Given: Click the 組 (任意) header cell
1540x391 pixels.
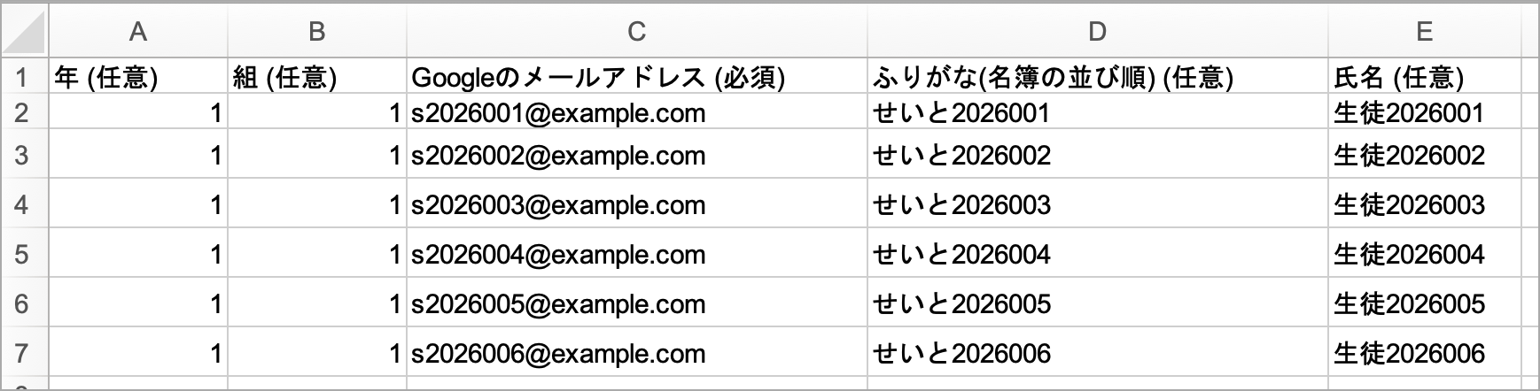Looking at the screenshot, I should point(316,77).
